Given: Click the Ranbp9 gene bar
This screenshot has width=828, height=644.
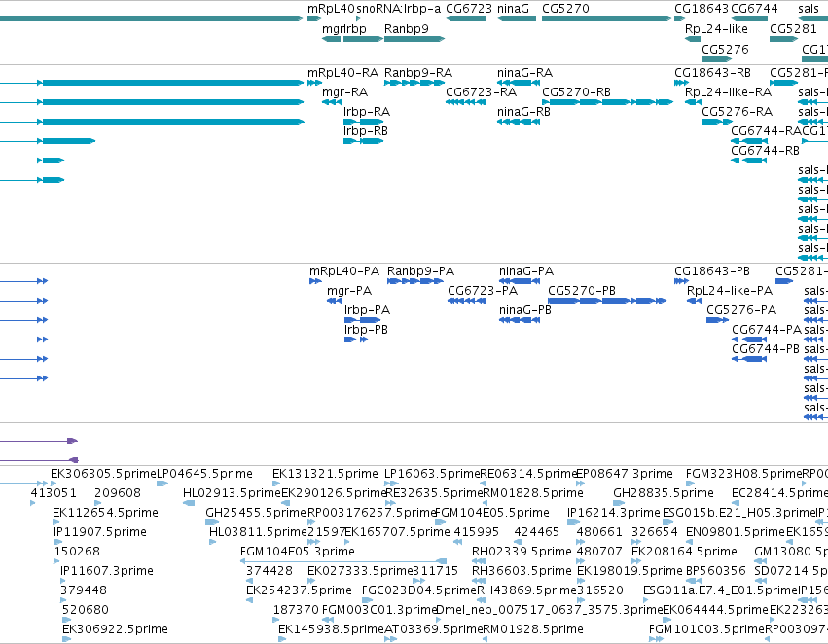Looking at the screenshot, I should [414, 39].
